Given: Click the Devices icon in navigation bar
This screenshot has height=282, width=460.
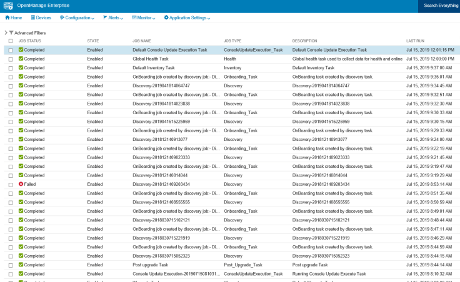Looking at the screenshot, I should coord(31,18).
